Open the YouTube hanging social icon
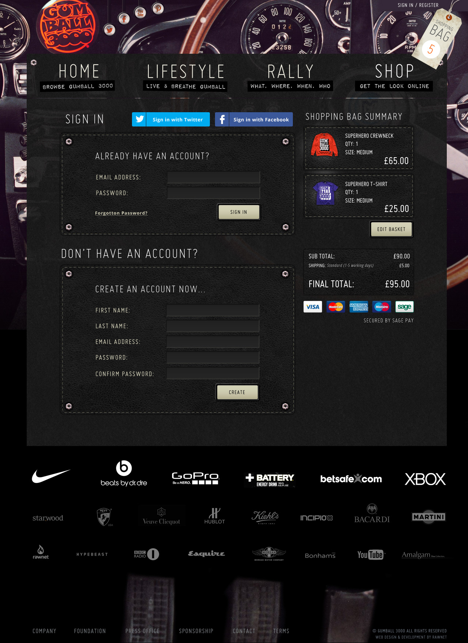 [x=140, y=13]
